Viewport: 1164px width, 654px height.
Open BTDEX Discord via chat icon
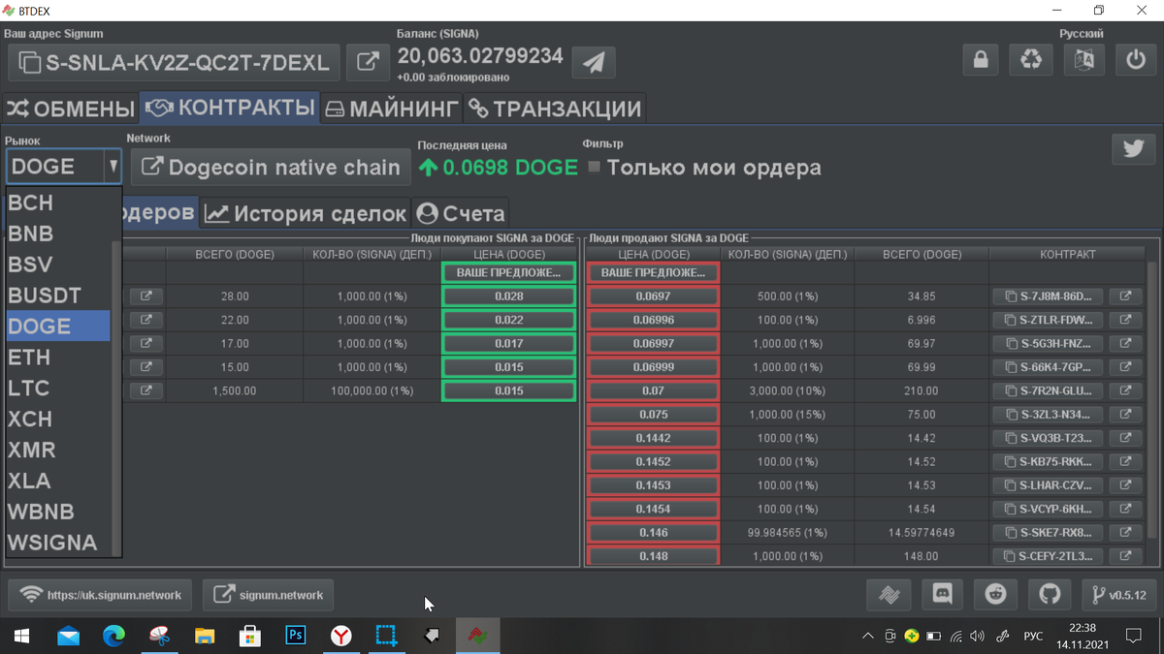(942, 594)
